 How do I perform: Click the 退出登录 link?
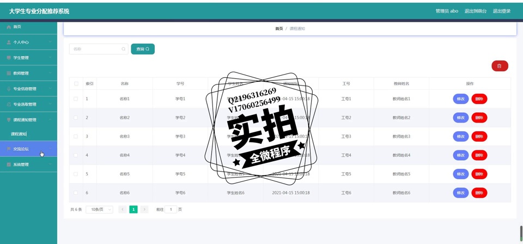tap(502, 11)
